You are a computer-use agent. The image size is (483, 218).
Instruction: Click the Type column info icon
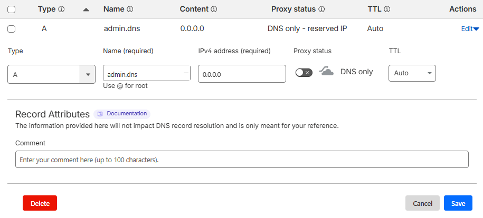coord(61,9)
